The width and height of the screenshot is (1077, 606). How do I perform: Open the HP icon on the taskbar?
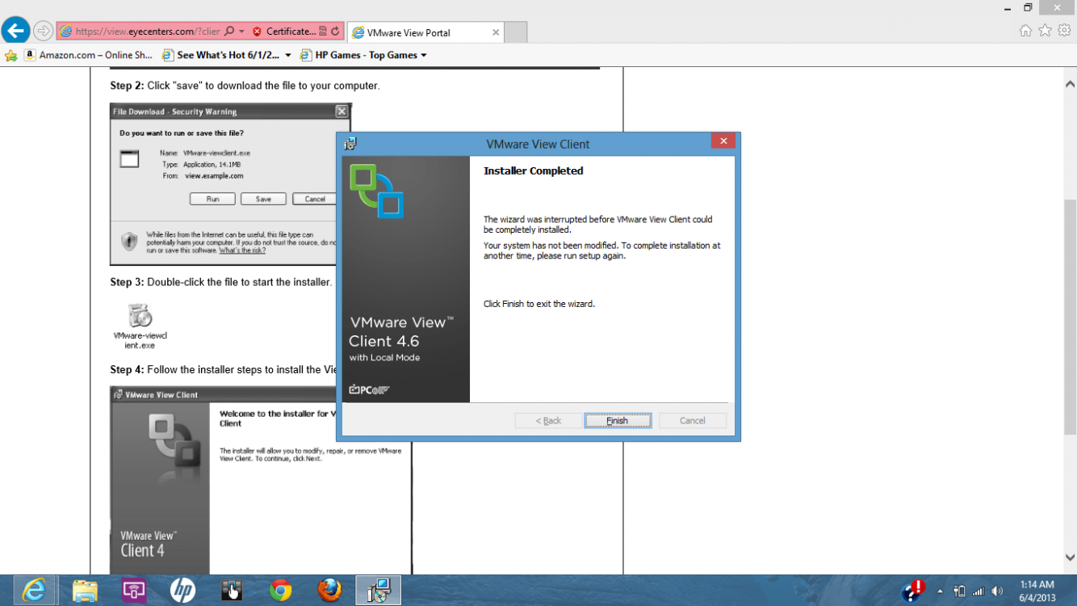182,591
